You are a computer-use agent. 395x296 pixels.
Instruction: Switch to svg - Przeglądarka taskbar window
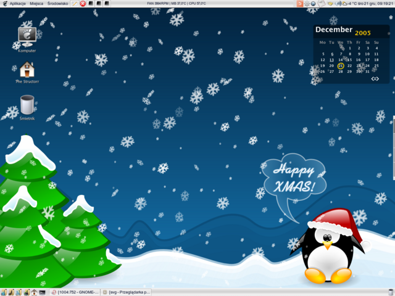pyautogui.click(x=126, y=292)
